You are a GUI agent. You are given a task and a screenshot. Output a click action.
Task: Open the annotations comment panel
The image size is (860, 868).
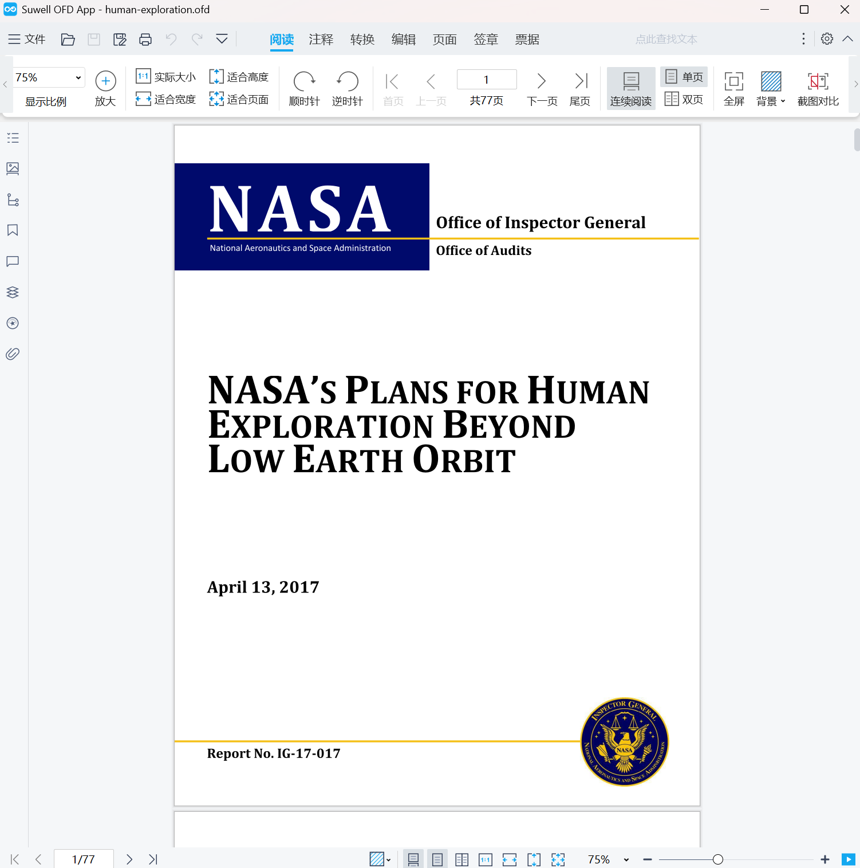click(13, 261)
